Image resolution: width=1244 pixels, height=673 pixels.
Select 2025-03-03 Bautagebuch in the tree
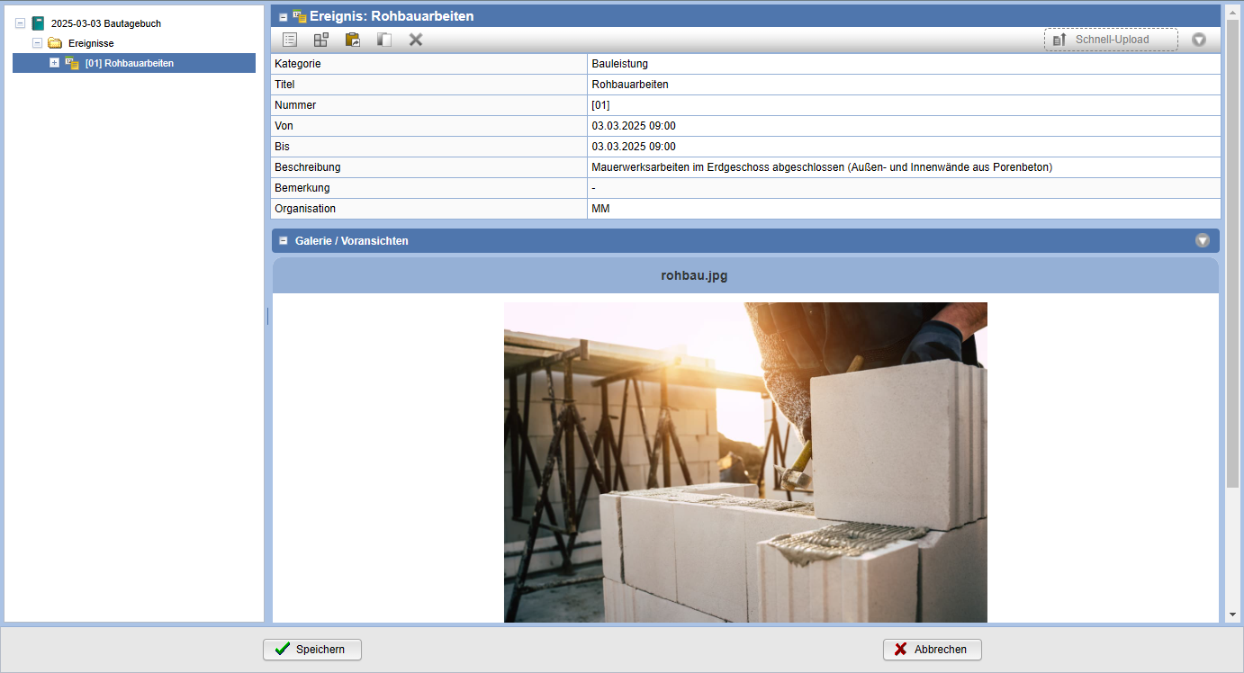click(106, 23)
